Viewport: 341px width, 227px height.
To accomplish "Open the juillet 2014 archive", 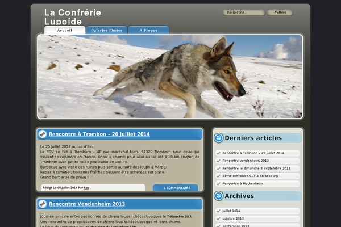I will (x=231, y=211).
